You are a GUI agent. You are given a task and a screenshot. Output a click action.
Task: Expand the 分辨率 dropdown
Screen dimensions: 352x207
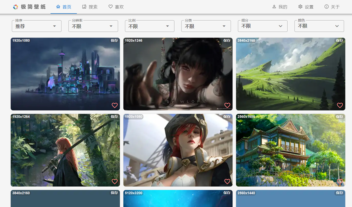(93, 26)
